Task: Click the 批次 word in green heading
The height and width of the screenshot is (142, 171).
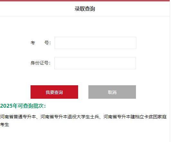Action: pos(38,106)
